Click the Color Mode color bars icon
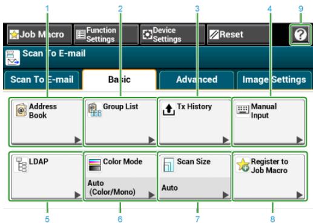 point(94,165)
